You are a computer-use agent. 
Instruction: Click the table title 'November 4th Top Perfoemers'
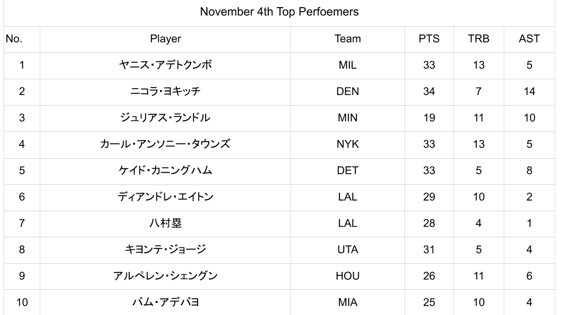tap(279, 12)
